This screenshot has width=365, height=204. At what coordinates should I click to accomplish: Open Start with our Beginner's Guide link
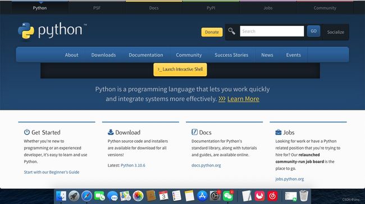coord(52,172)
